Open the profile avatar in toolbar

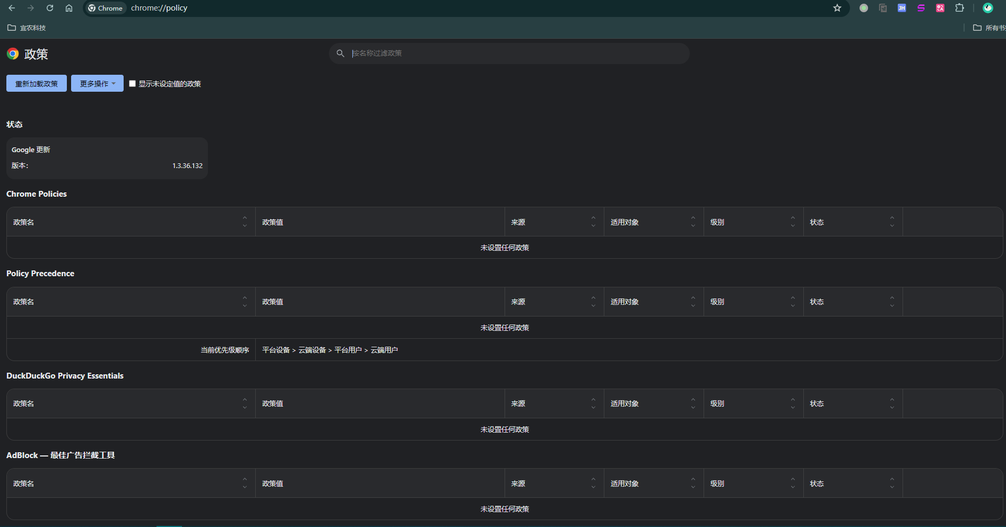pyautogui.click(x=988, y=8)
